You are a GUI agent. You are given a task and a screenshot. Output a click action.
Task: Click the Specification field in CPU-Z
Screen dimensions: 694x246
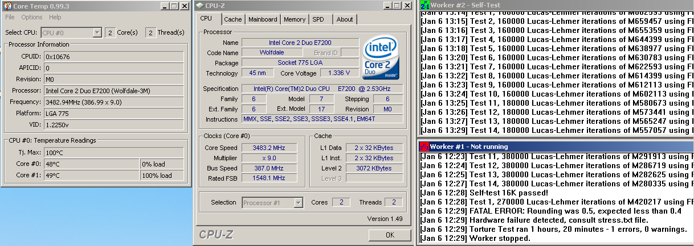click(322, 89)
